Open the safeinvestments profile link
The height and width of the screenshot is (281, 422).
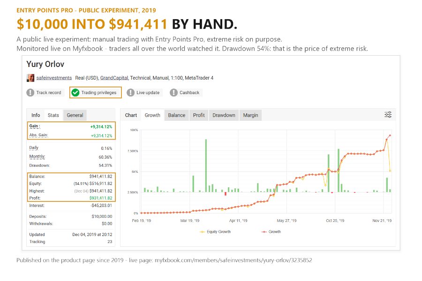coord(54,78)
